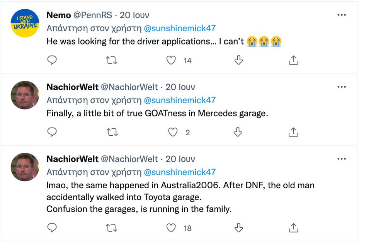Viewport: 371px width, 242px height.
Task: Like the Australia2006 tweet with 18 likes
Action: [171, 228]
